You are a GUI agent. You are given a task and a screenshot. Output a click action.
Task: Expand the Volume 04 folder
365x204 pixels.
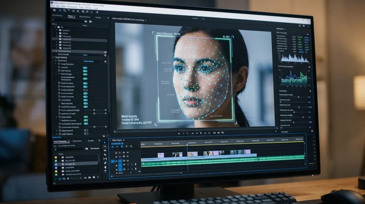click(57, 45)
